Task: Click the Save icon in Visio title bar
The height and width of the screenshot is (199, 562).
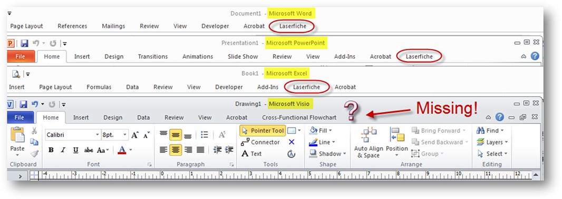Action: [x=24, y=104]
